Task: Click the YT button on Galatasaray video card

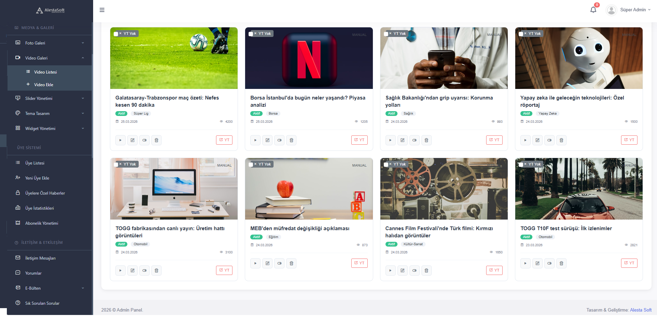Action: pyautogui.click(x=224, y=140)
